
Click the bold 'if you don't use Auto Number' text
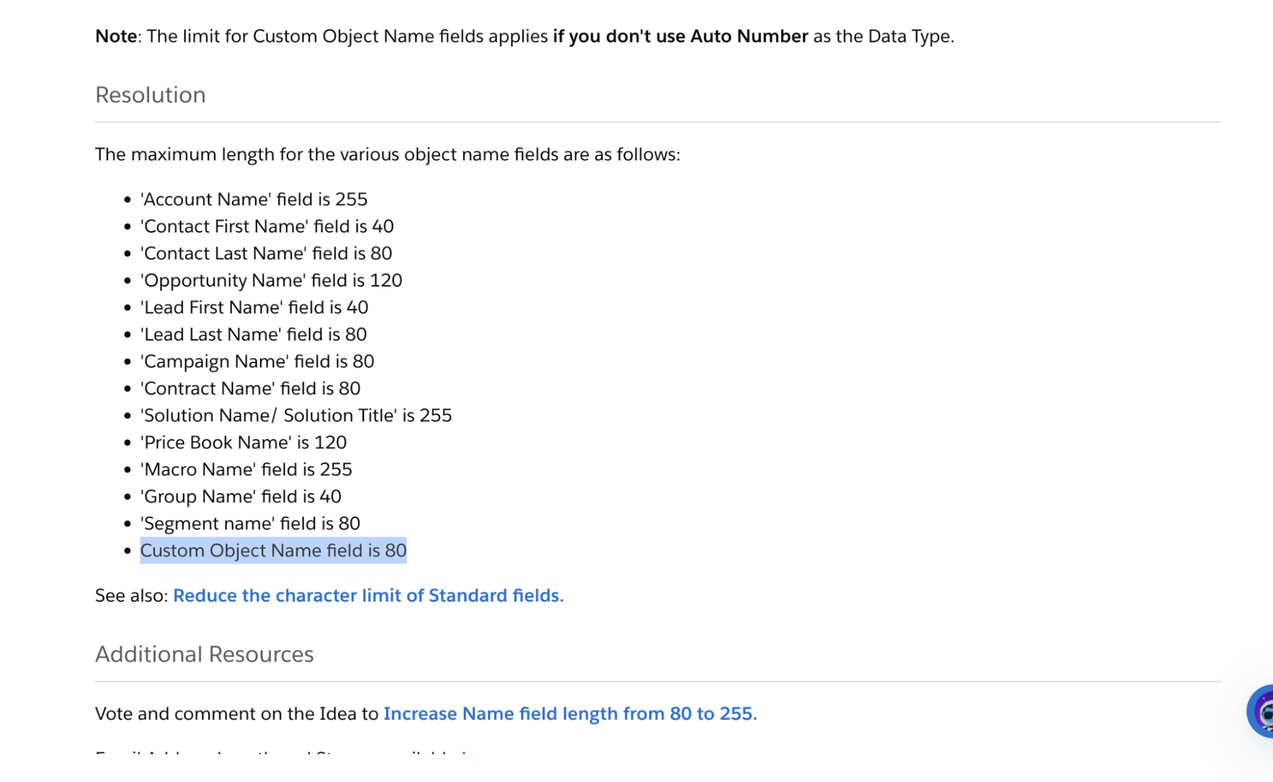click(x=680, y=36)
